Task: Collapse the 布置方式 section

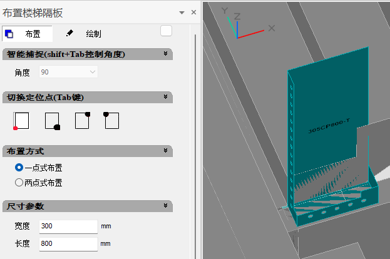Action: click(x=165, y=151)
